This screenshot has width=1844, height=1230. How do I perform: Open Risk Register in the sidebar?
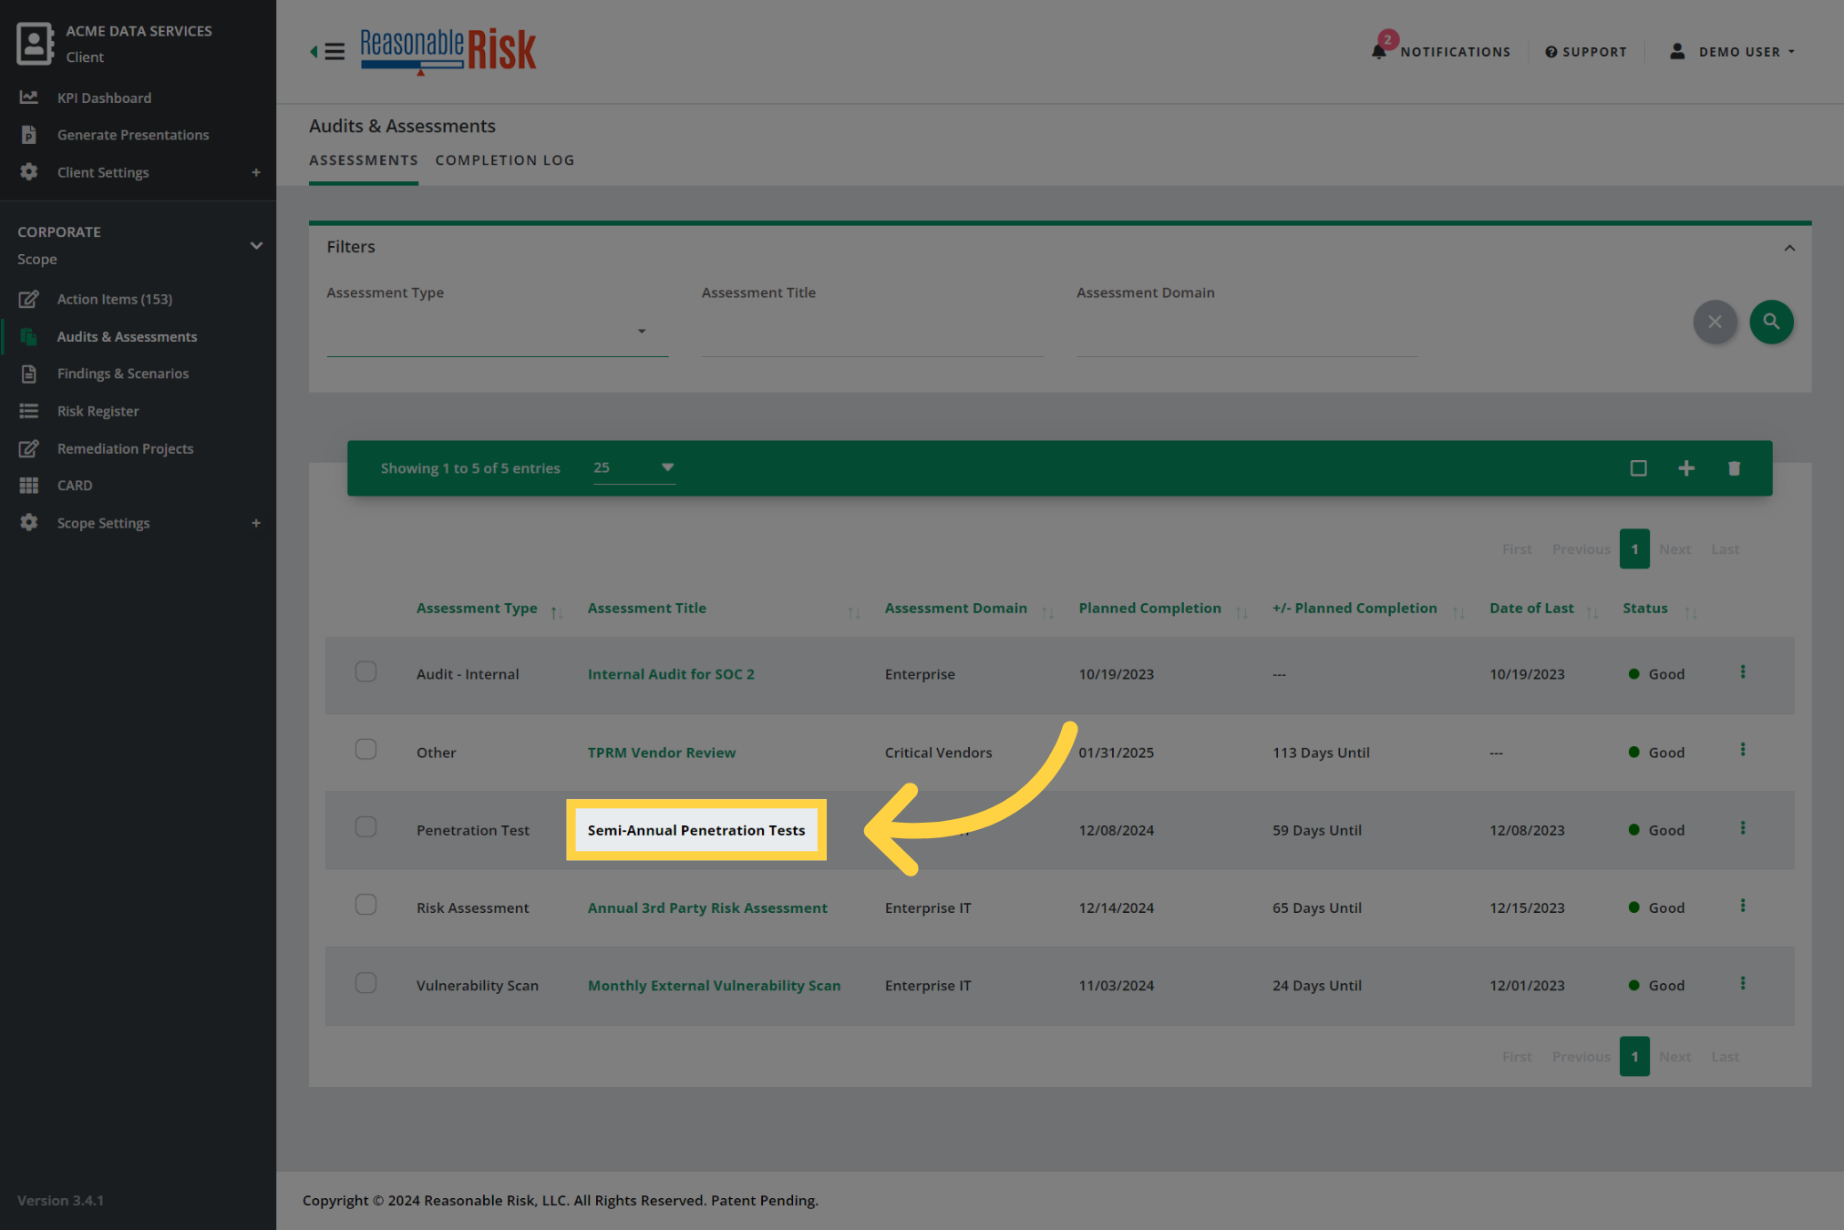pos(98,411)
